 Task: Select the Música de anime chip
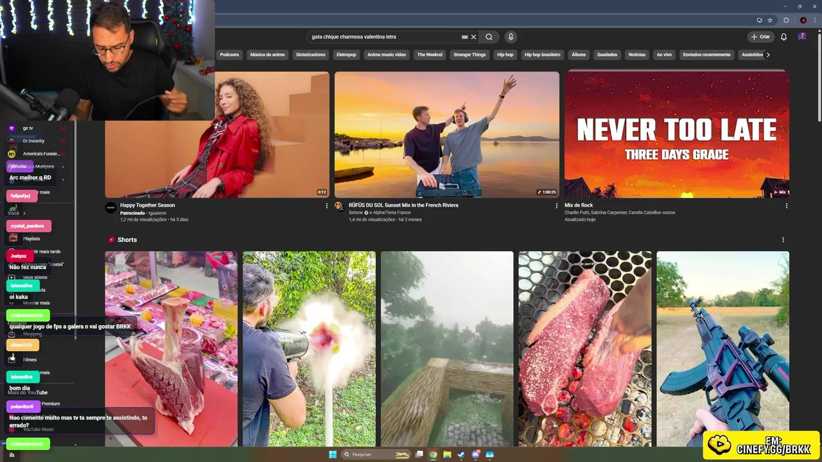coord(267,55)
